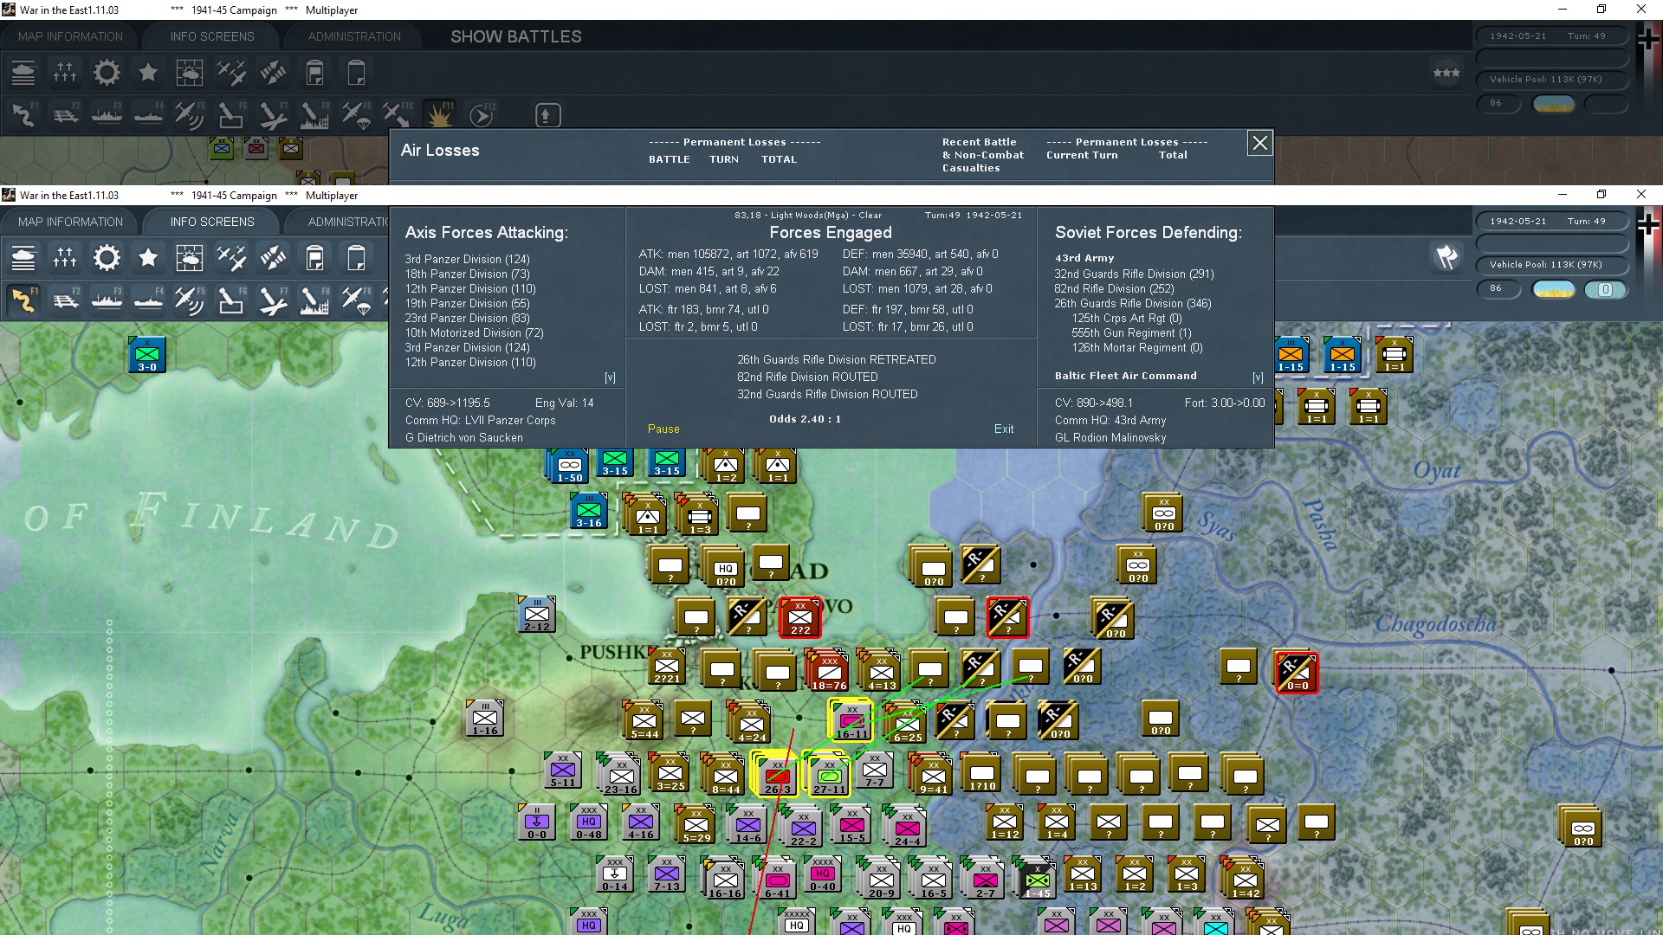The height and width of the screenshot is (935, 1663).
Task: Click the up-arrow collapse button in upper toolbar
Action: click(x=547, y=115)
